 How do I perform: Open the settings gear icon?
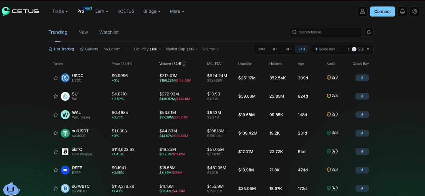click(415, 11)
